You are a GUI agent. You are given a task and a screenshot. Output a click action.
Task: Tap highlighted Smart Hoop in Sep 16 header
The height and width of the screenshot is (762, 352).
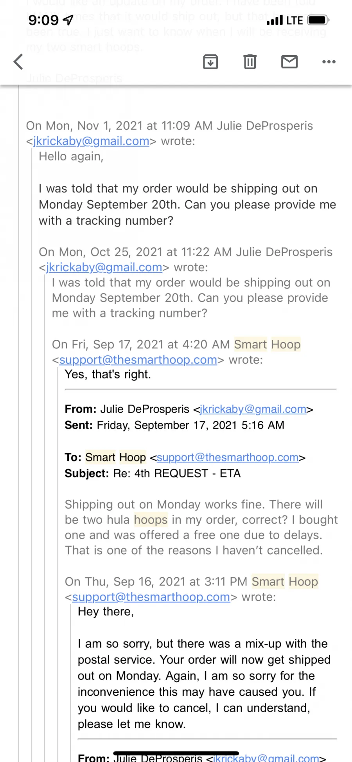tap(285, 582)
